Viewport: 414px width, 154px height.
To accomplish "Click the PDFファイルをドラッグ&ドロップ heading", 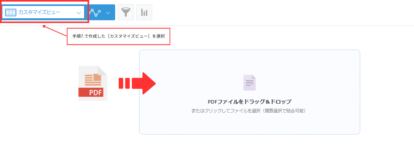I will (x=249, y=102).
